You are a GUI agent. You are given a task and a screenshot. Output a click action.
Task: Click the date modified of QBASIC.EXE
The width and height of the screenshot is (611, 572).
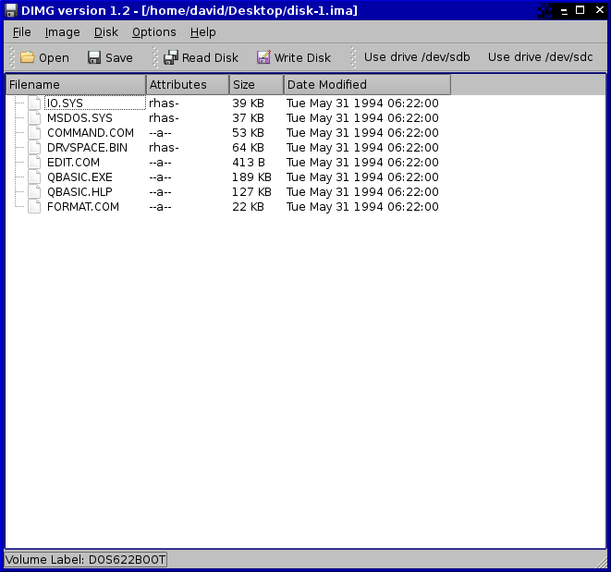[x=362, y=177]
